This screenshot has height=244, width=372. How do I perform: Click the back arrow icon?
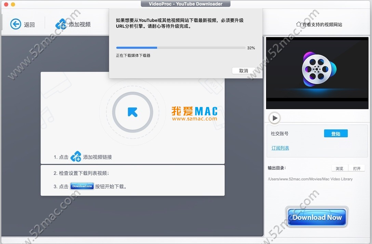16,24
